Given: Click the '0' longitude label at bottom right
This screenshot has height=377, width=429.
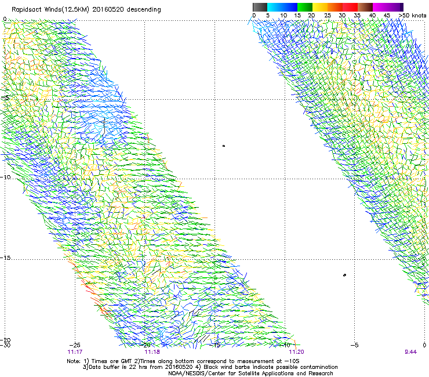Looking at the screenshot, I should click(424, 345).
